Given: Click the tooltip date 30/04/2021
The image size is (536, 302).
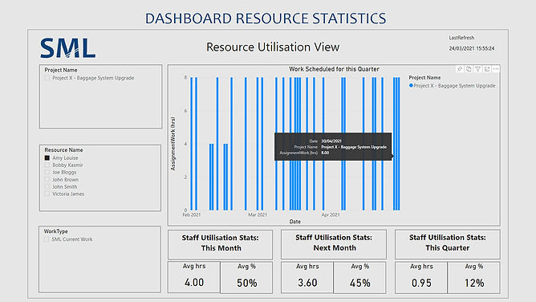Looking at the screenshot, I should (x=331, y=141).
